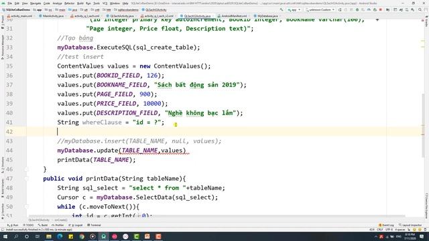Click the vertical editor scrollbar

(x=424, y=126)
